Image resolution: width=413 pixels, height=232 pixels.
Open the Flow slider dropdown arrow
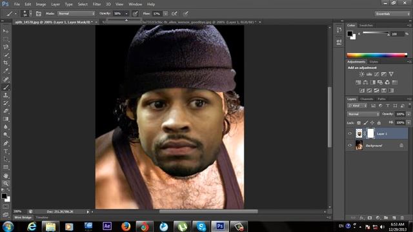(x=165, y=14)
